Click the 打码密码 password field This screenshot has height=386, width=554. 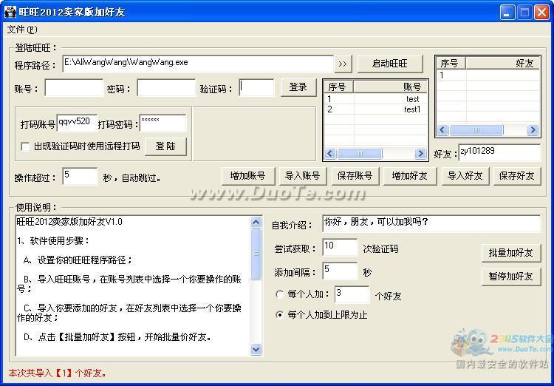tap(163, 123)
